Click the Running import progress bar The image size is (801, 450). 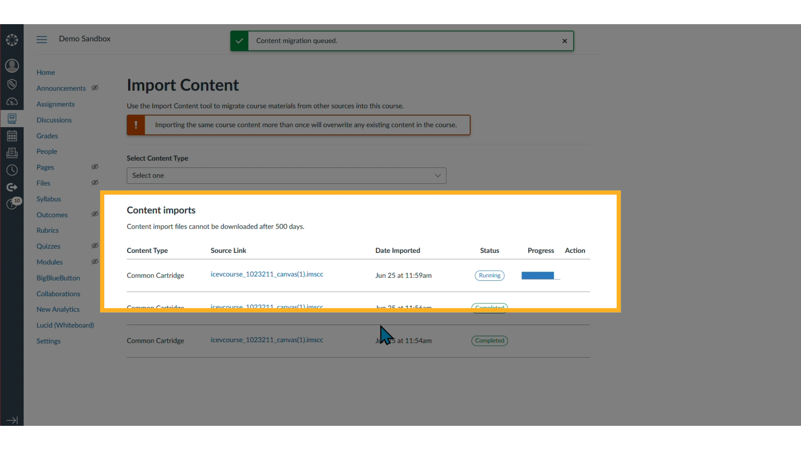pos(538,275)
